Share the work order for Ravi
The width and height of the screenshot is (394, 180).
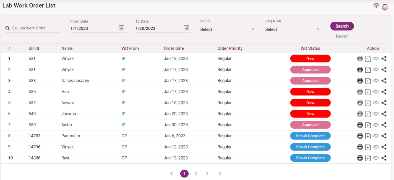[x=384, y=158]
